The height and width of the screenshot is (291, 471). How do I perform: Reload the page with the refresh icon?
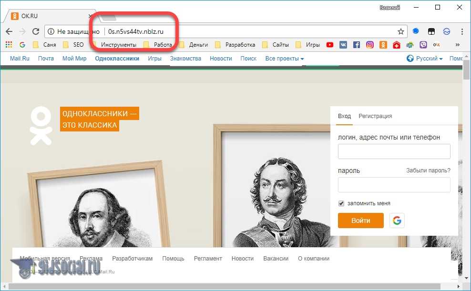tap(35, 31)
